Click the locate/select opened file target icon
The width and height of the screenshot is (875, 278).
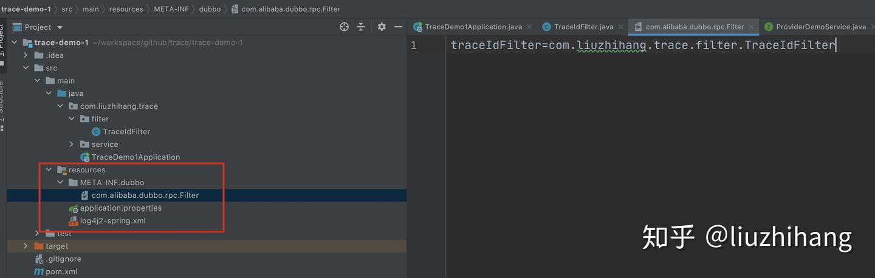(x=344, y=27)
